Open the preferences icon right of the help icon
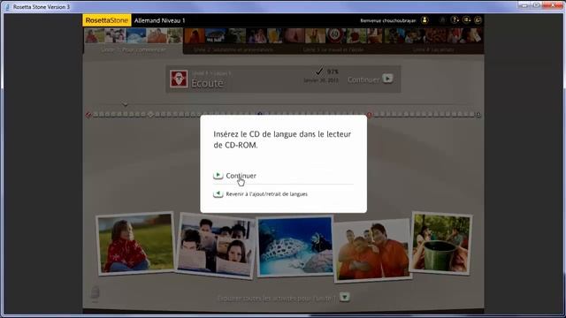Viewport: 566px width, 318px height. pyautogui.click(x=466, y=20)
